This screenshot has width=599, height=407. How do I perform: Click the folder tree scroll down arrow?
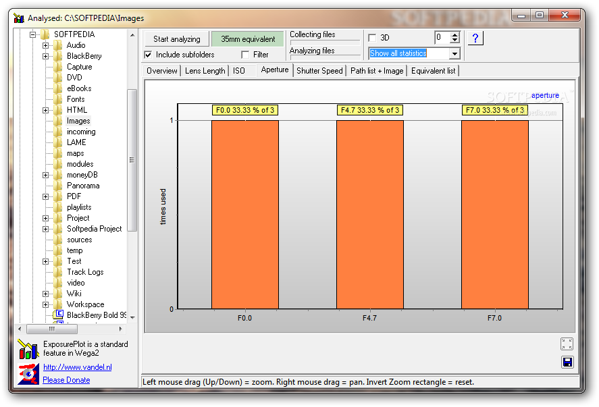(132, 318)
